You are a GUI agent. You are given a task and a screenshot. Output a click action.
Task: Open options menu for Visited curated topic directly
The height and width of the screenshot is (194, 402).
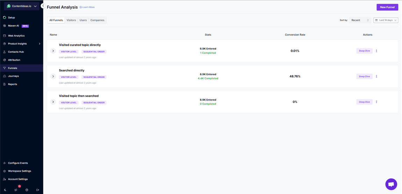click(x=376, y=51)
